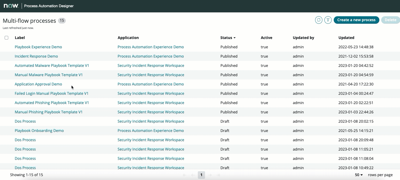
Task: Open Dos Process updated 2023-01-08 20:09:48
Action: pyautogui.click(x=25, y=140)
